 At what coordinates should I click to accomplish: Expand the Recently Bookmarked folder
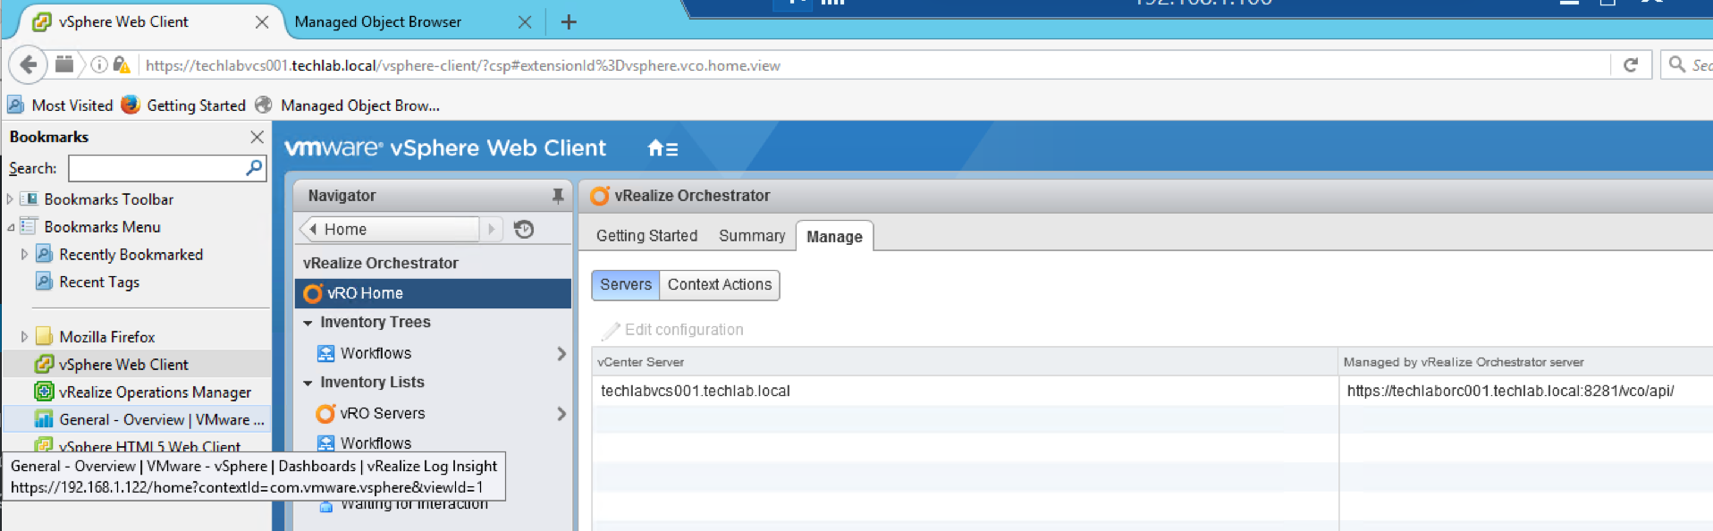tap(24, 255)
